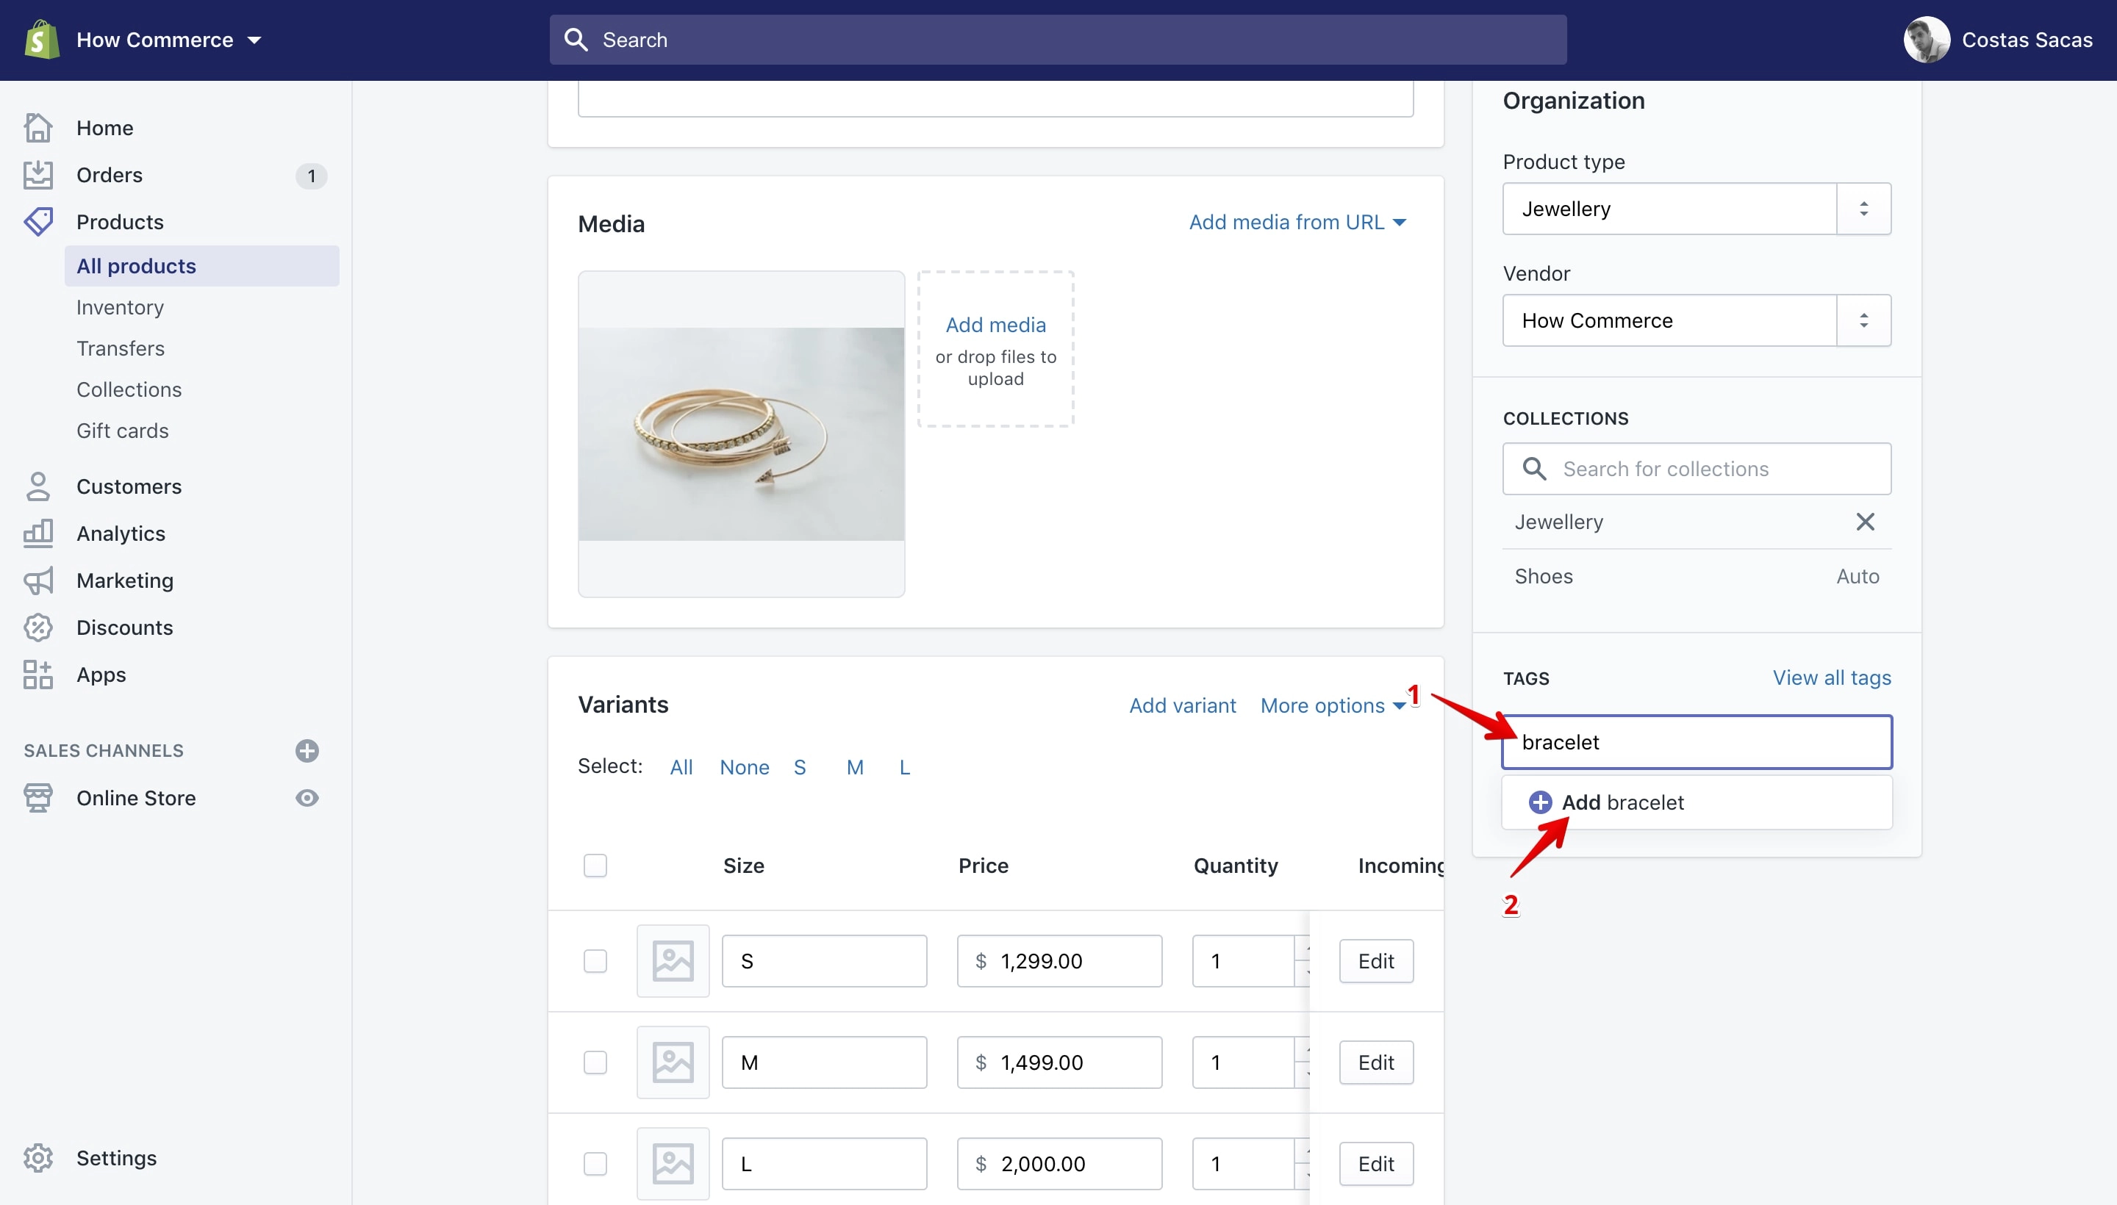The width and height of the screenshot is (2117, 1205).
Task: Click the Products tag icon
Action: (x=38, y=222)
